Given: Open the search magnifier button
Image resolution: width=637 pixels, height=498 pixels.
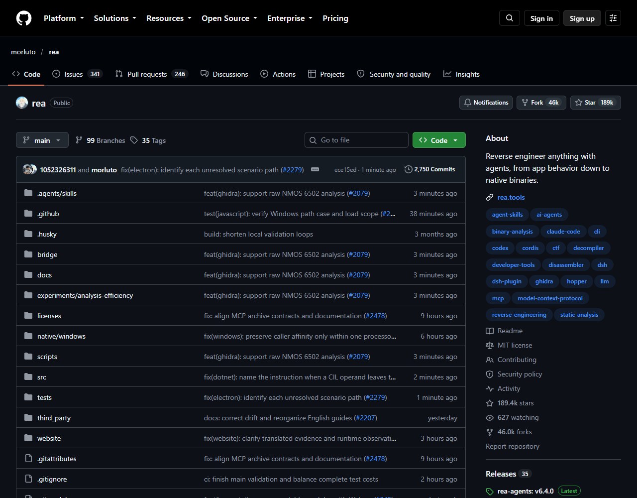Looking at the screenshot, I should 510,18.
